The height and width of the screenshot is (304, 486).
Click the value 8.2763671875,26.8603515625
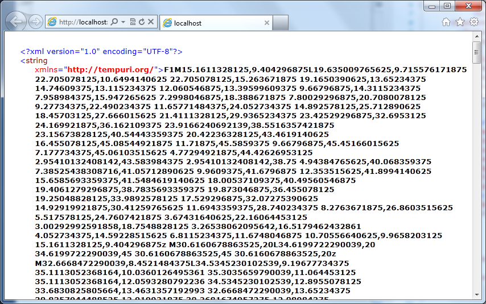pos(387,208)
